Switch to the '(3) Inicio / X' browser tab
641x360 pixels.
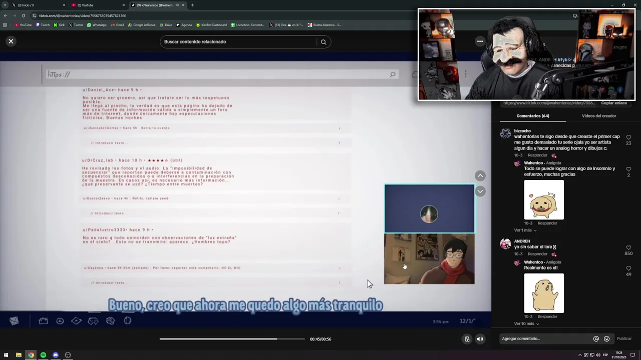[39, 5]
